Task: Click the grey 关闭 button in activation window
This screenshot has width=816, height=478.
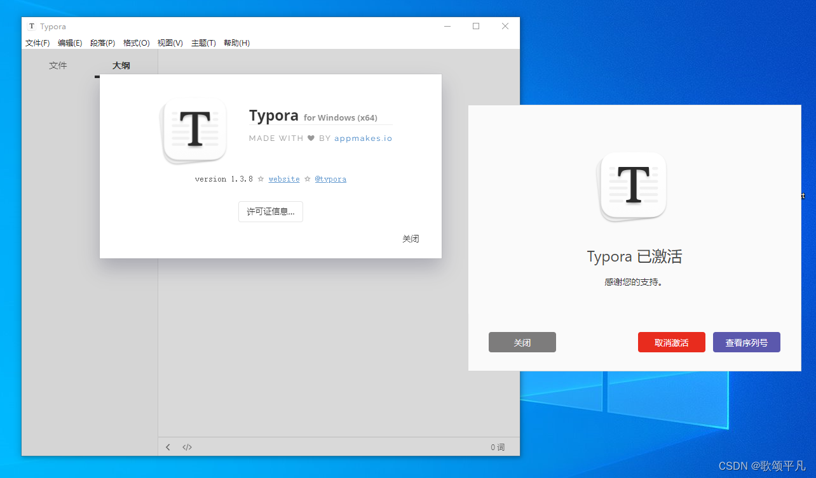Action: [522, 342]
